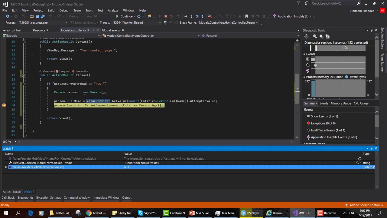Open the Solution Explorer side tab
The width and height of the screenshot is (387, 218).
[x=382, y=39]
